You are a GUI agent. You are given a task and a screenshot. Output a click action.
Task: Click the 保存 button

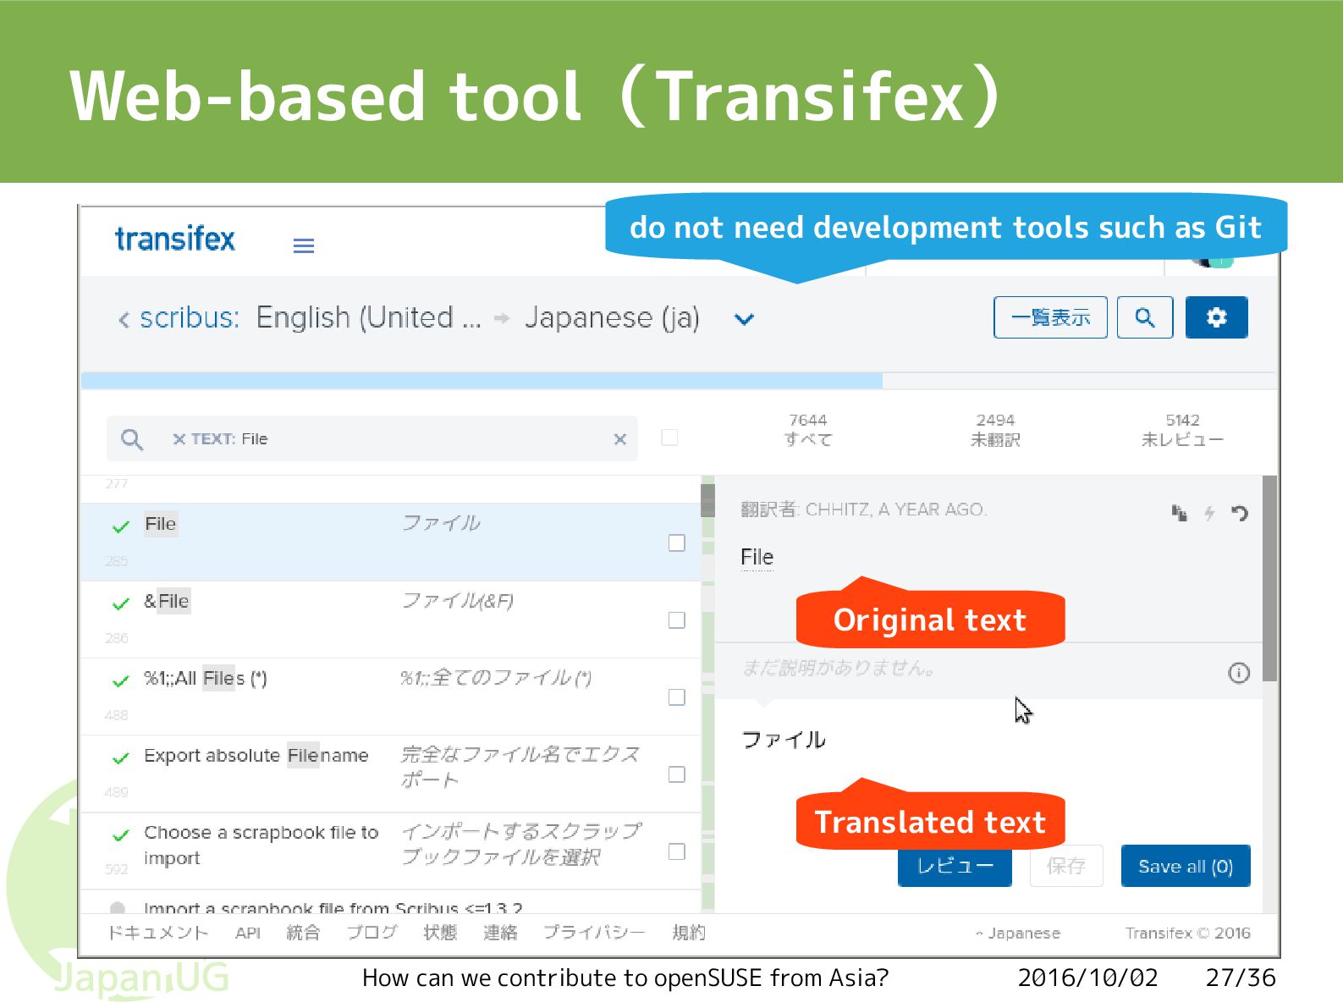(1066, 865)
